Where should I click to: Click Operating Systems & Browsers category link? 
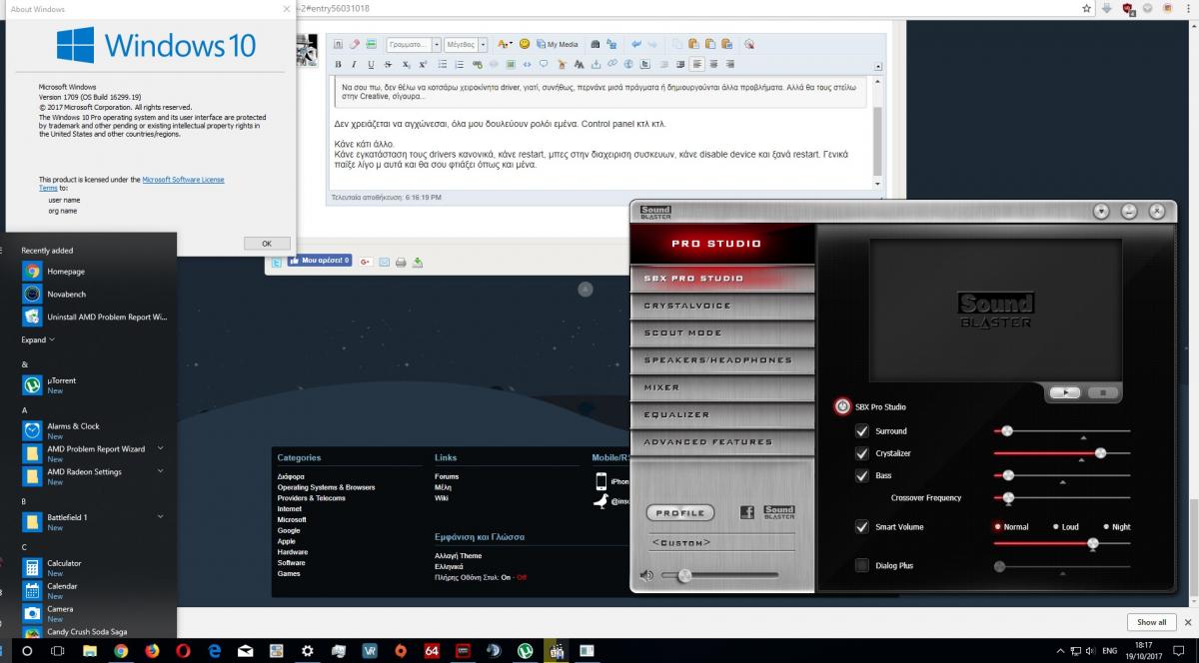(326, 487)
